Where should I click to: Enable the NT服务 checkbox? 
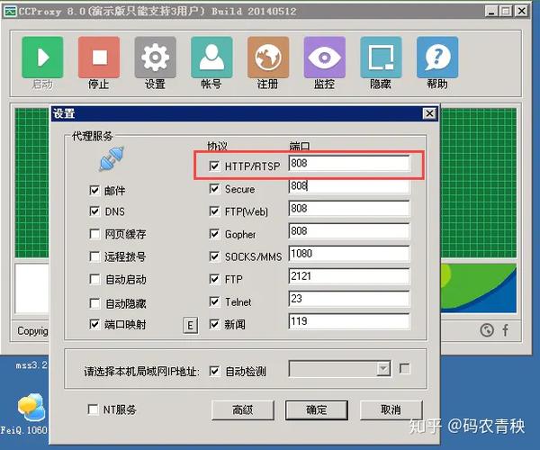(x=93, y=409)
